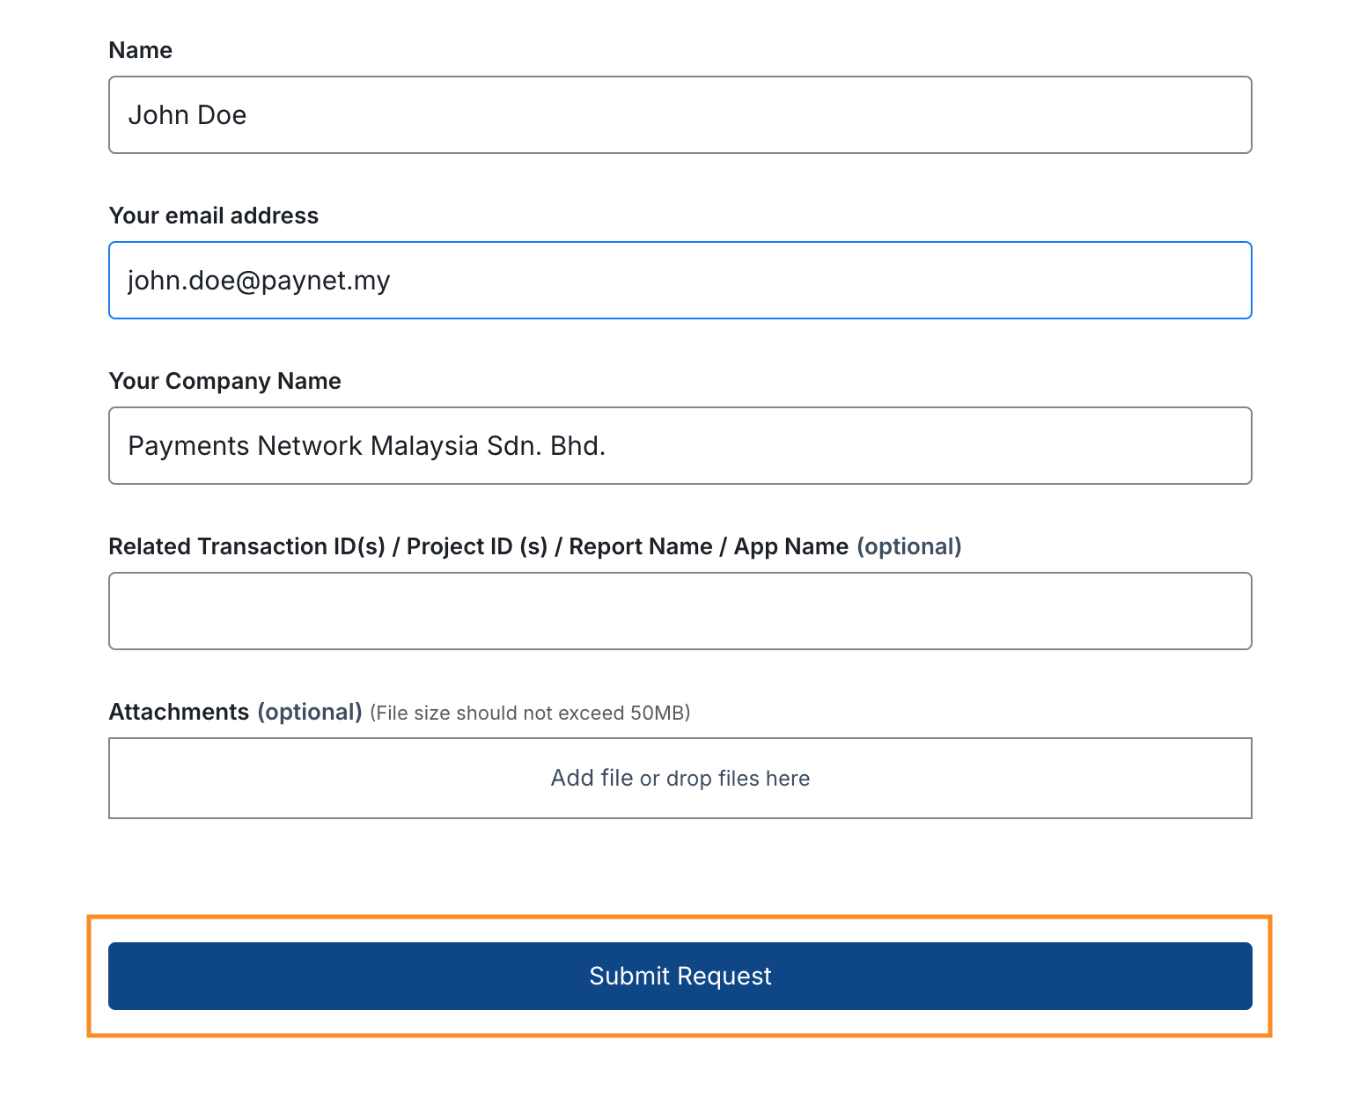This screenshot has height=1098, width=1345.
Task: Click the (optional) text beside Attachments
Action: 310,712
